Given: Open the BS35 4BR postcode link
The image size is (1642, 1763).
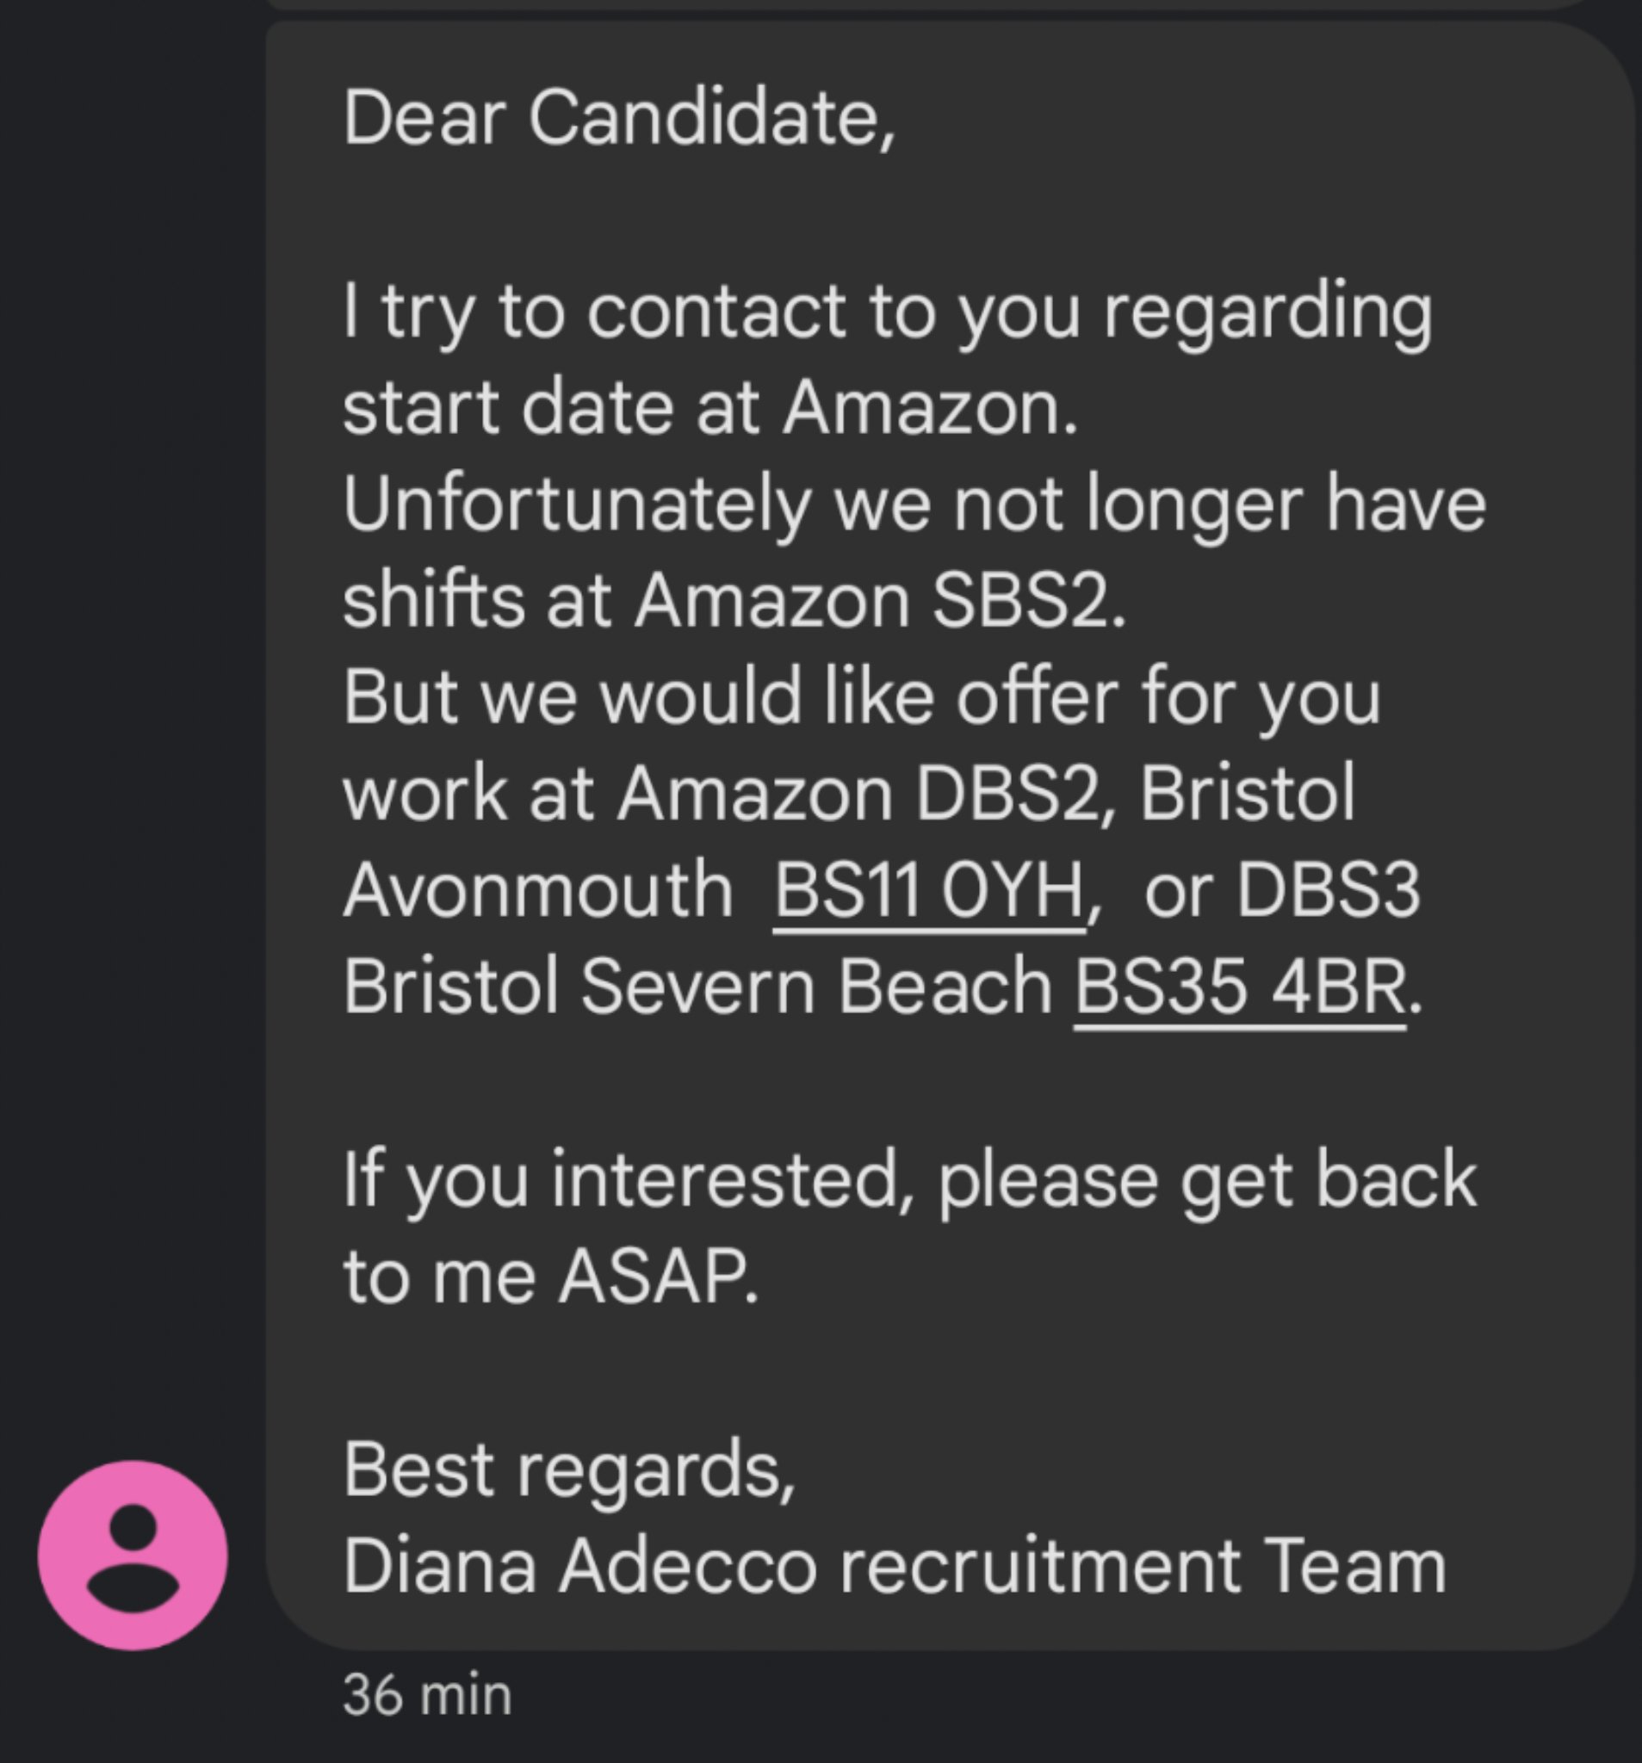Looking at the screenshot, I should coord(1239,987).
